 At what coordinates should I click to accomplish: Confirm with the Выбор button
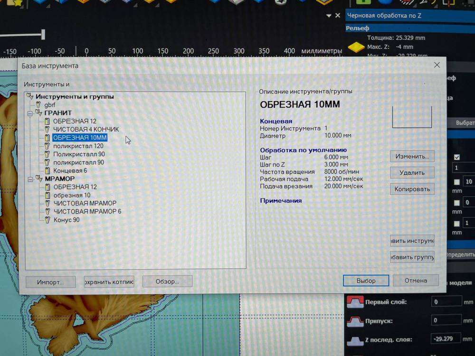pos(366,281)
